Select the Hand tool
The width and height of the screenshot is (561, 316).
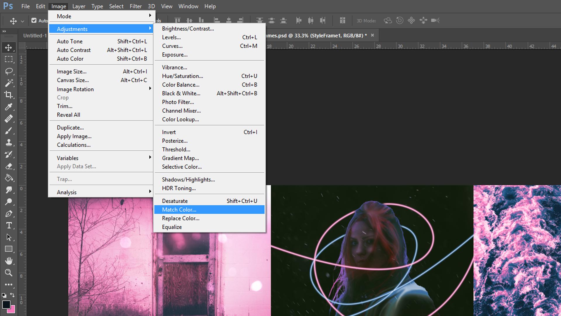[9, 261]
